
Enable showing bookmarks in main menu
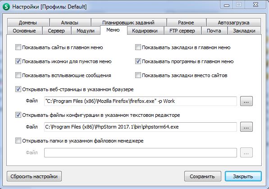[138, 47]
